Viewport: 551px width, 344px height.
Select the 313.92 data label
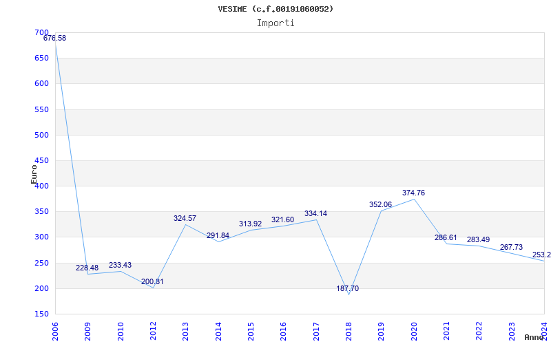click(250, 224)
